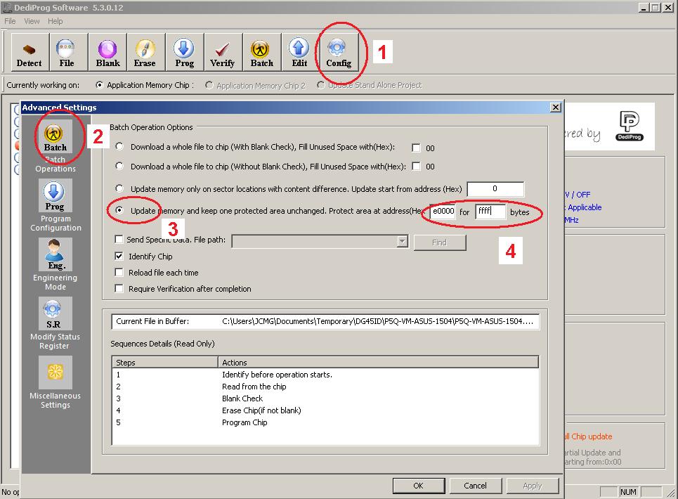Open the Edit buffer tool
This screenshot has width=678, height=499.
[x=299, y=53]
